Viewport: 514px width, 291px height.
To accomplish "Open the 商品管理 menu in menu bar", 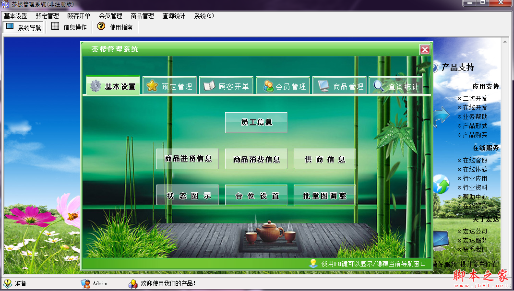I will coord(143,16).
